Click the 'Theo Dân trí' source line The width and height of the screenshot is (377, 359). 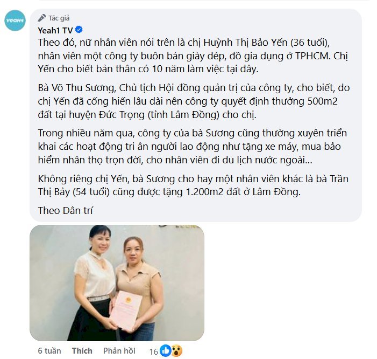tap(65, 211)
